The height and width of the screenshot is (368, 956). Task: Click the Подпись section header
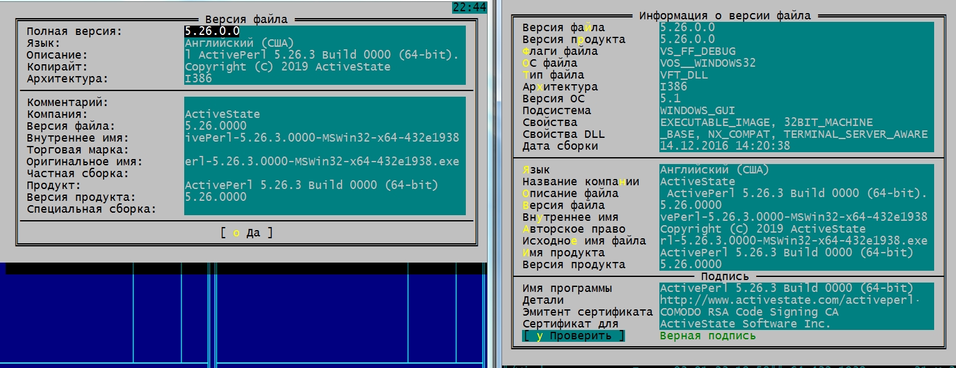[724, 276]
